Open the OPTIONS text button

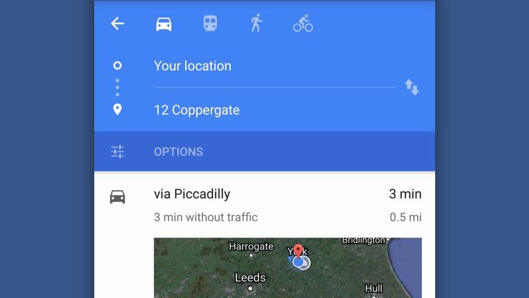tap(179, 152)
